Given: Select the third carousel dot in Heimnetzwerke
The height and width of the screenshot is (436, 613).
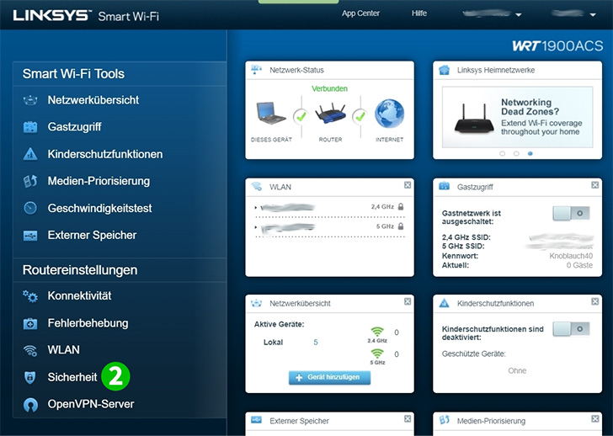Looking at the screenshot, I should tap(530, 153).
